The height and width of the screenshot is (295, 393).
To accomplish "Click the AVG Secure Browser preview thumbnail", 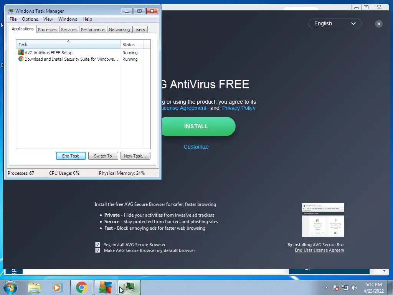I will pyautogui.click(x=323, y=220).
